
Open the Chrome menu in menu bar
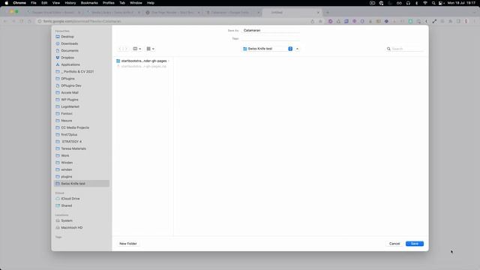(19, 3)
